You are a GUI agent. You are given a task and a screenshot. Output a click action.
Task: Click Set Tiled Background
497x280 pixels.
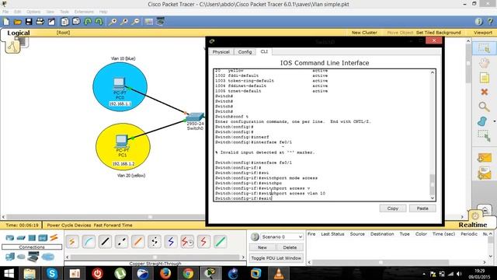tap(438, 33)
